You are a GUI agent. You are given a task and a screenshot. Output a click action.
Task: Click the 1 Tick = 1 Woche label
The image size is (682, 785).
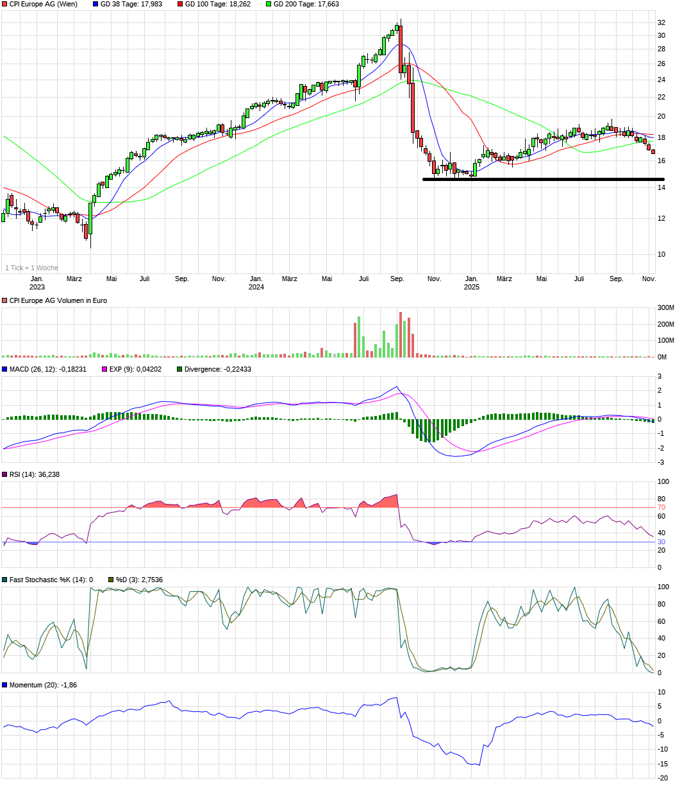[30, 267]
